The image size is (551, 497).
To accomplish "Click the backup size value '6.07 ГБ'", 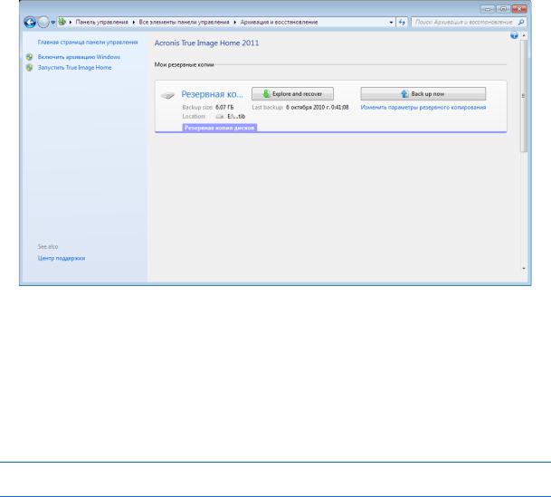I will [224, 107].
